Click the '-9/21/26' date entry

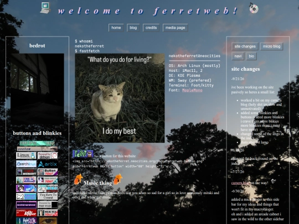[x=238, y=79]
